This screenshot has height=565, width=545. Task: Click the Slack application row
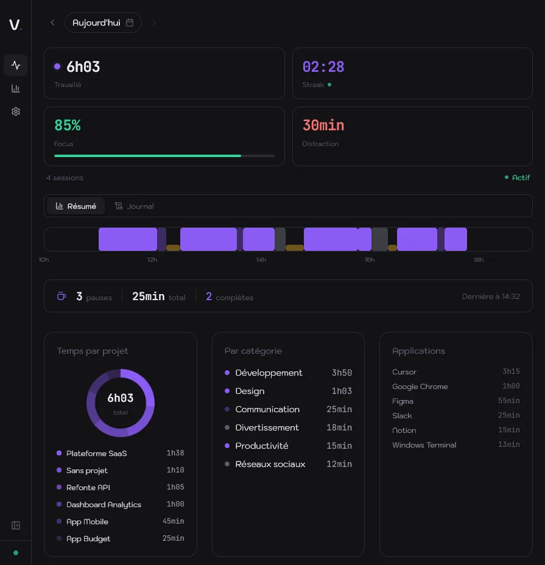pos(456,415)
